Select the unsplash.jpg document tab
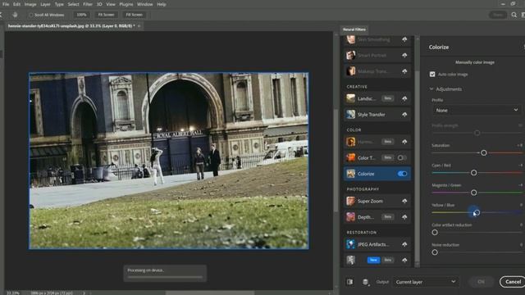This screenshot has width=525, height=295. tap(71, 25)
